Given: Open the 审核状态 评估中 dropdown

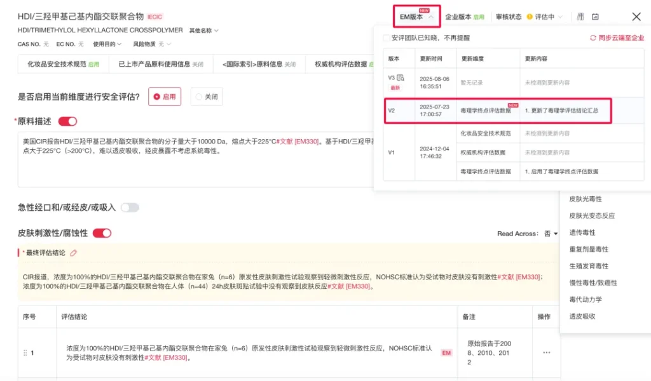Looking at the screenshot, I should click(x=545, y=17).
